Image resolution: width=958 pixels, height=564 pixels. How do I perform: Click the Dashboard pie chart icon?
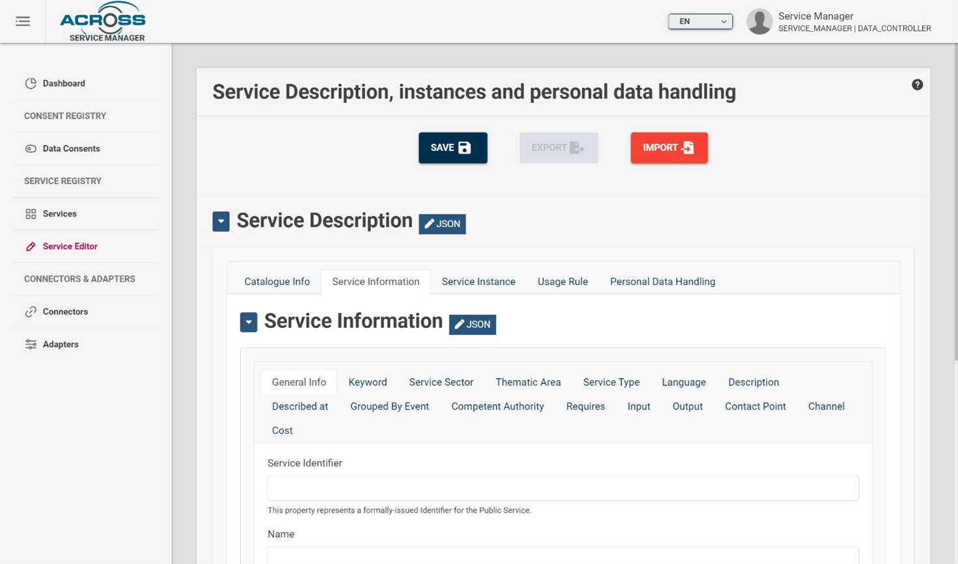click(x=31, y=83)
